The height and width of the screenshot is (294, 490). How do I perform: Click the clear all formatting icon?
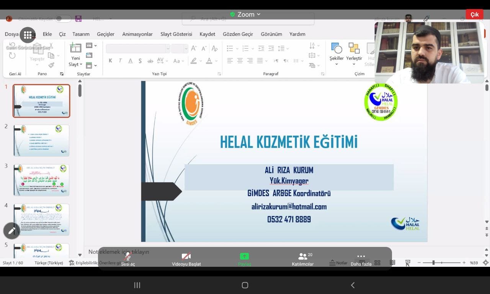(x=215, y=48)
